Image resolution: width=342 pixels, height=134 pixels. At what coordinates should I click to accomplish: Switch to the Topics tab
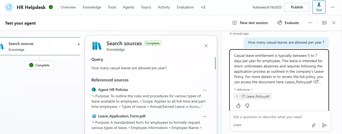tap(146, 7)
